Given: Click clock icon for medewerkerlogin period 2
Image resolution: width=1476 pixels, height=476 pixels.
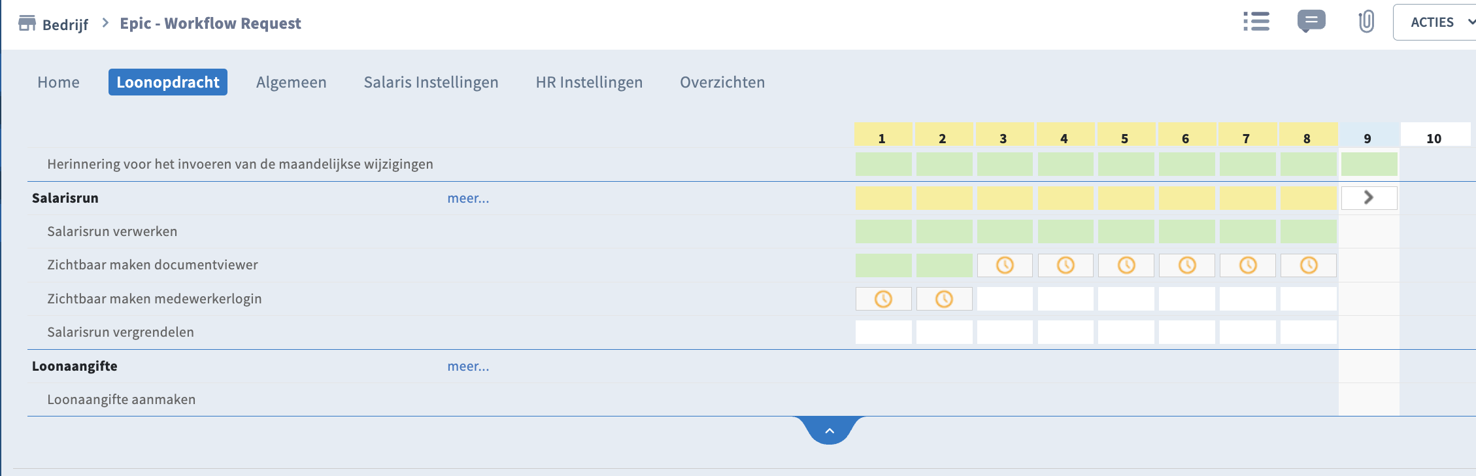Looking at the screenshot, I should coord(944,299).
